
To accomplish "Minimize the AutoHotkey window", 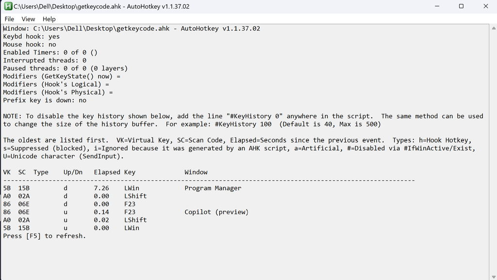I will (438, 6).
